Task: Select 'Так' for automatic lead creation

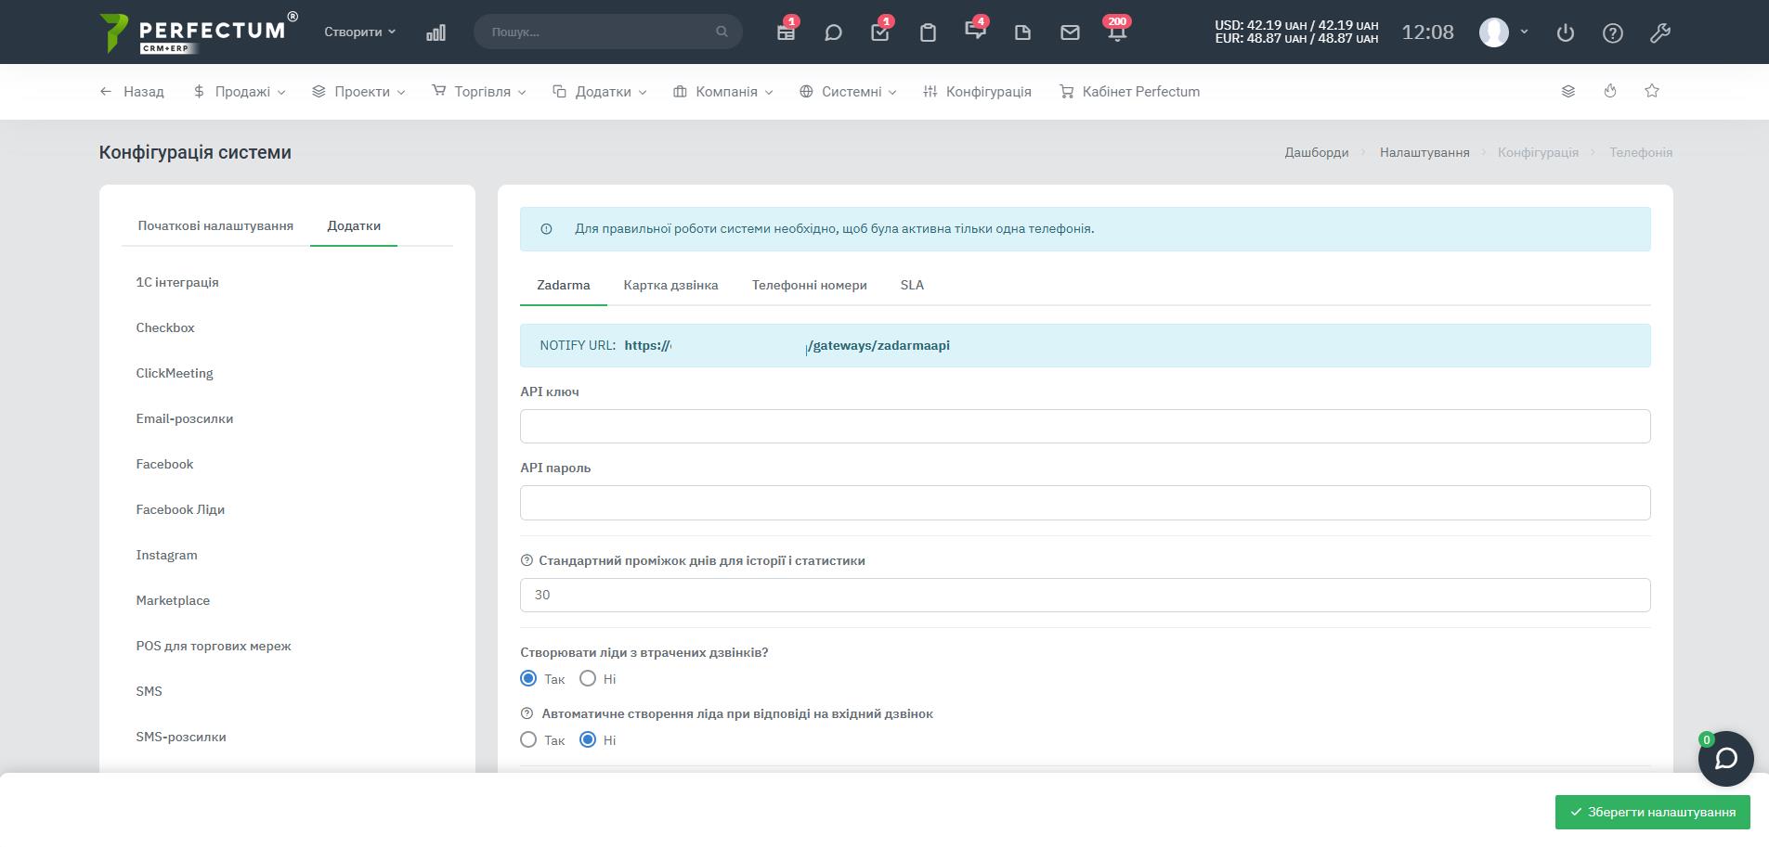Action: (528, 740)
